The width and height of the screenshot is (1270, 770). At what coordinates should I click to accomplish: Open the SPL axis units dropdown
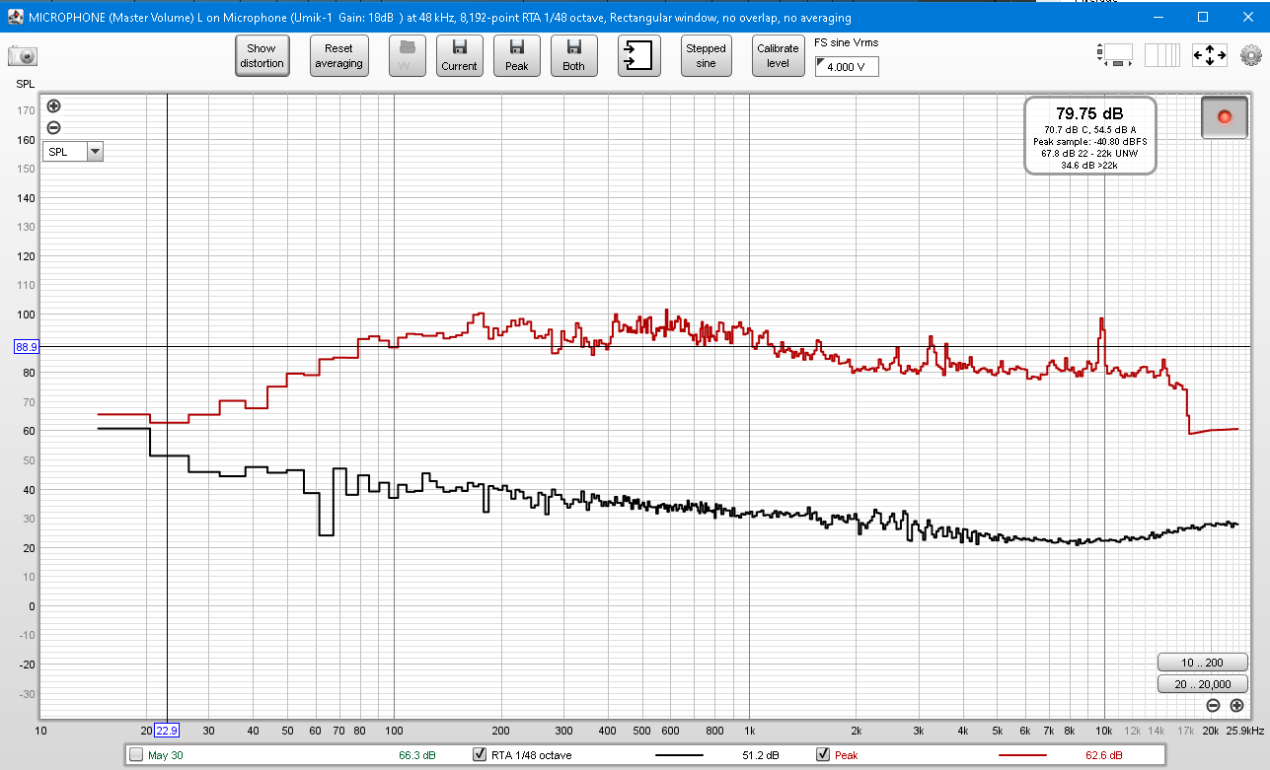[x=73, y=152]
